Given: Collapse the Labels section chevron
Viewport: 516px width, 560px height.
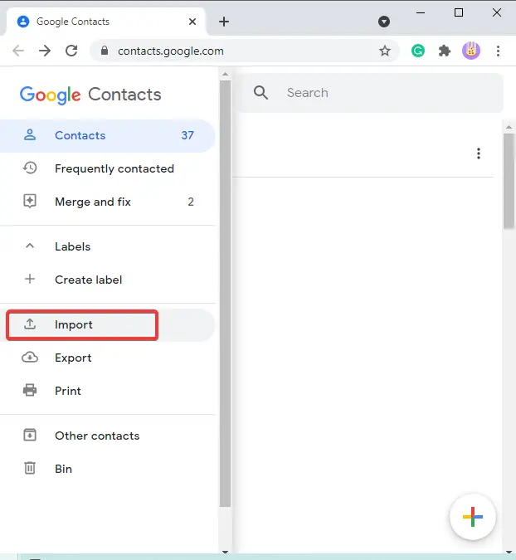Looking at the screenshot, I should click(x=30, y=246).
